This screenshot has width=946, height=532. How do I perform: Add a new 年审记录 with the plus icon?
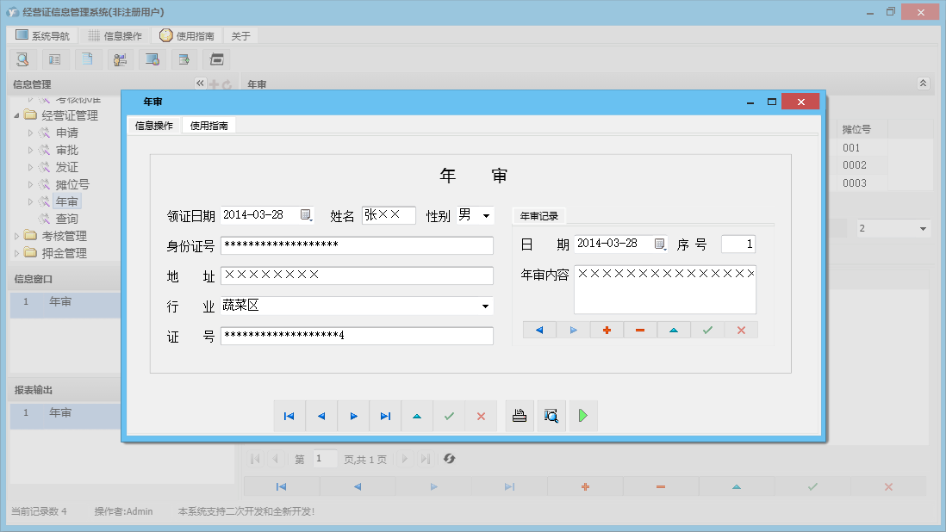[x=607, y=330]
